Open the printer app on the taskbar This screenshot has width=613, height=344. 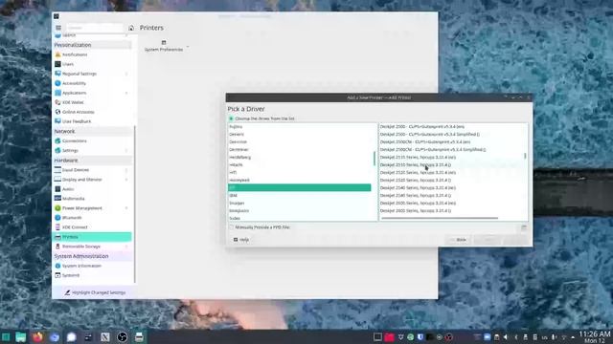coord(139,337)
